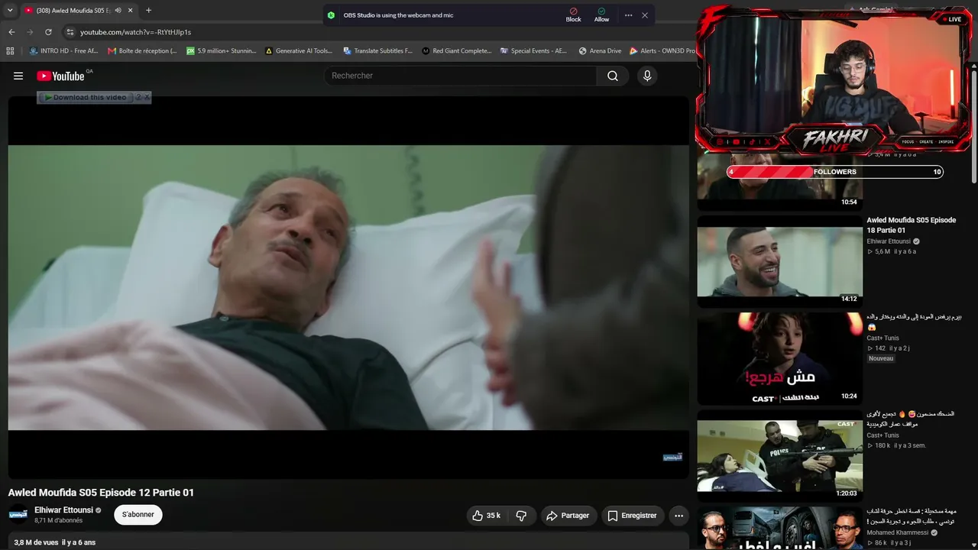The image size is (978, 550).
Task: Open more actions under the video
Action: coord(678,516)
